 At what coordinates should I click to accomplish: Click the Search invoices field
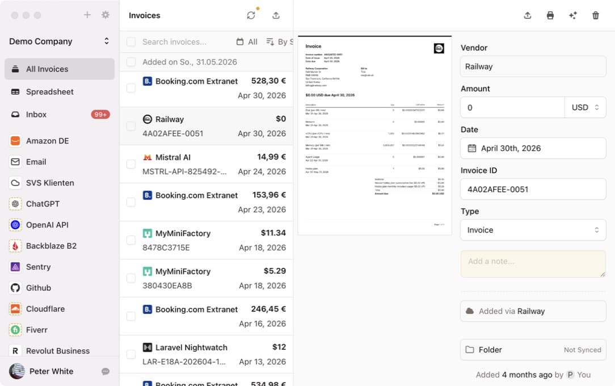point(186,41)
